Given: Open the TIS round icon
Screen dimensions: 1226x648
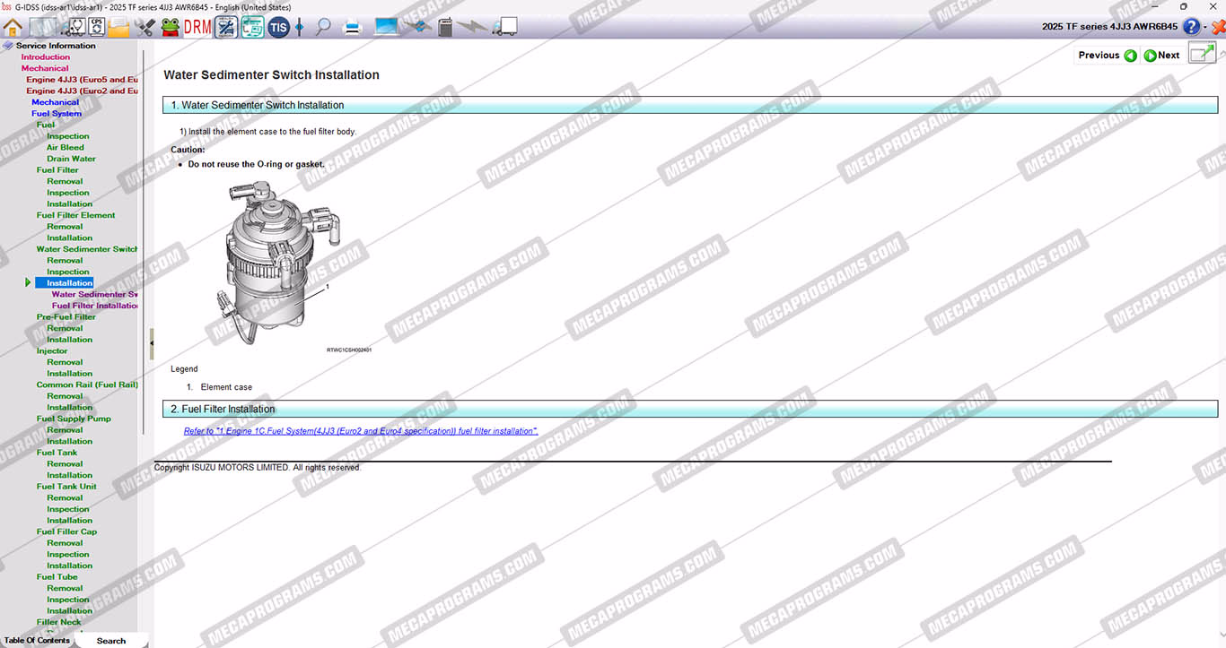Looking at the screenshot, I should 278,27.
